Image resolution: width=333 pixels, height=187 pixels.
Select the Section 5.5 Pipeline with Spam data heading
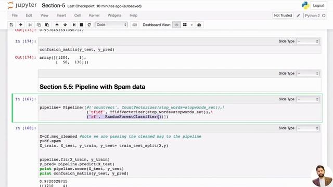pos(93,87)
